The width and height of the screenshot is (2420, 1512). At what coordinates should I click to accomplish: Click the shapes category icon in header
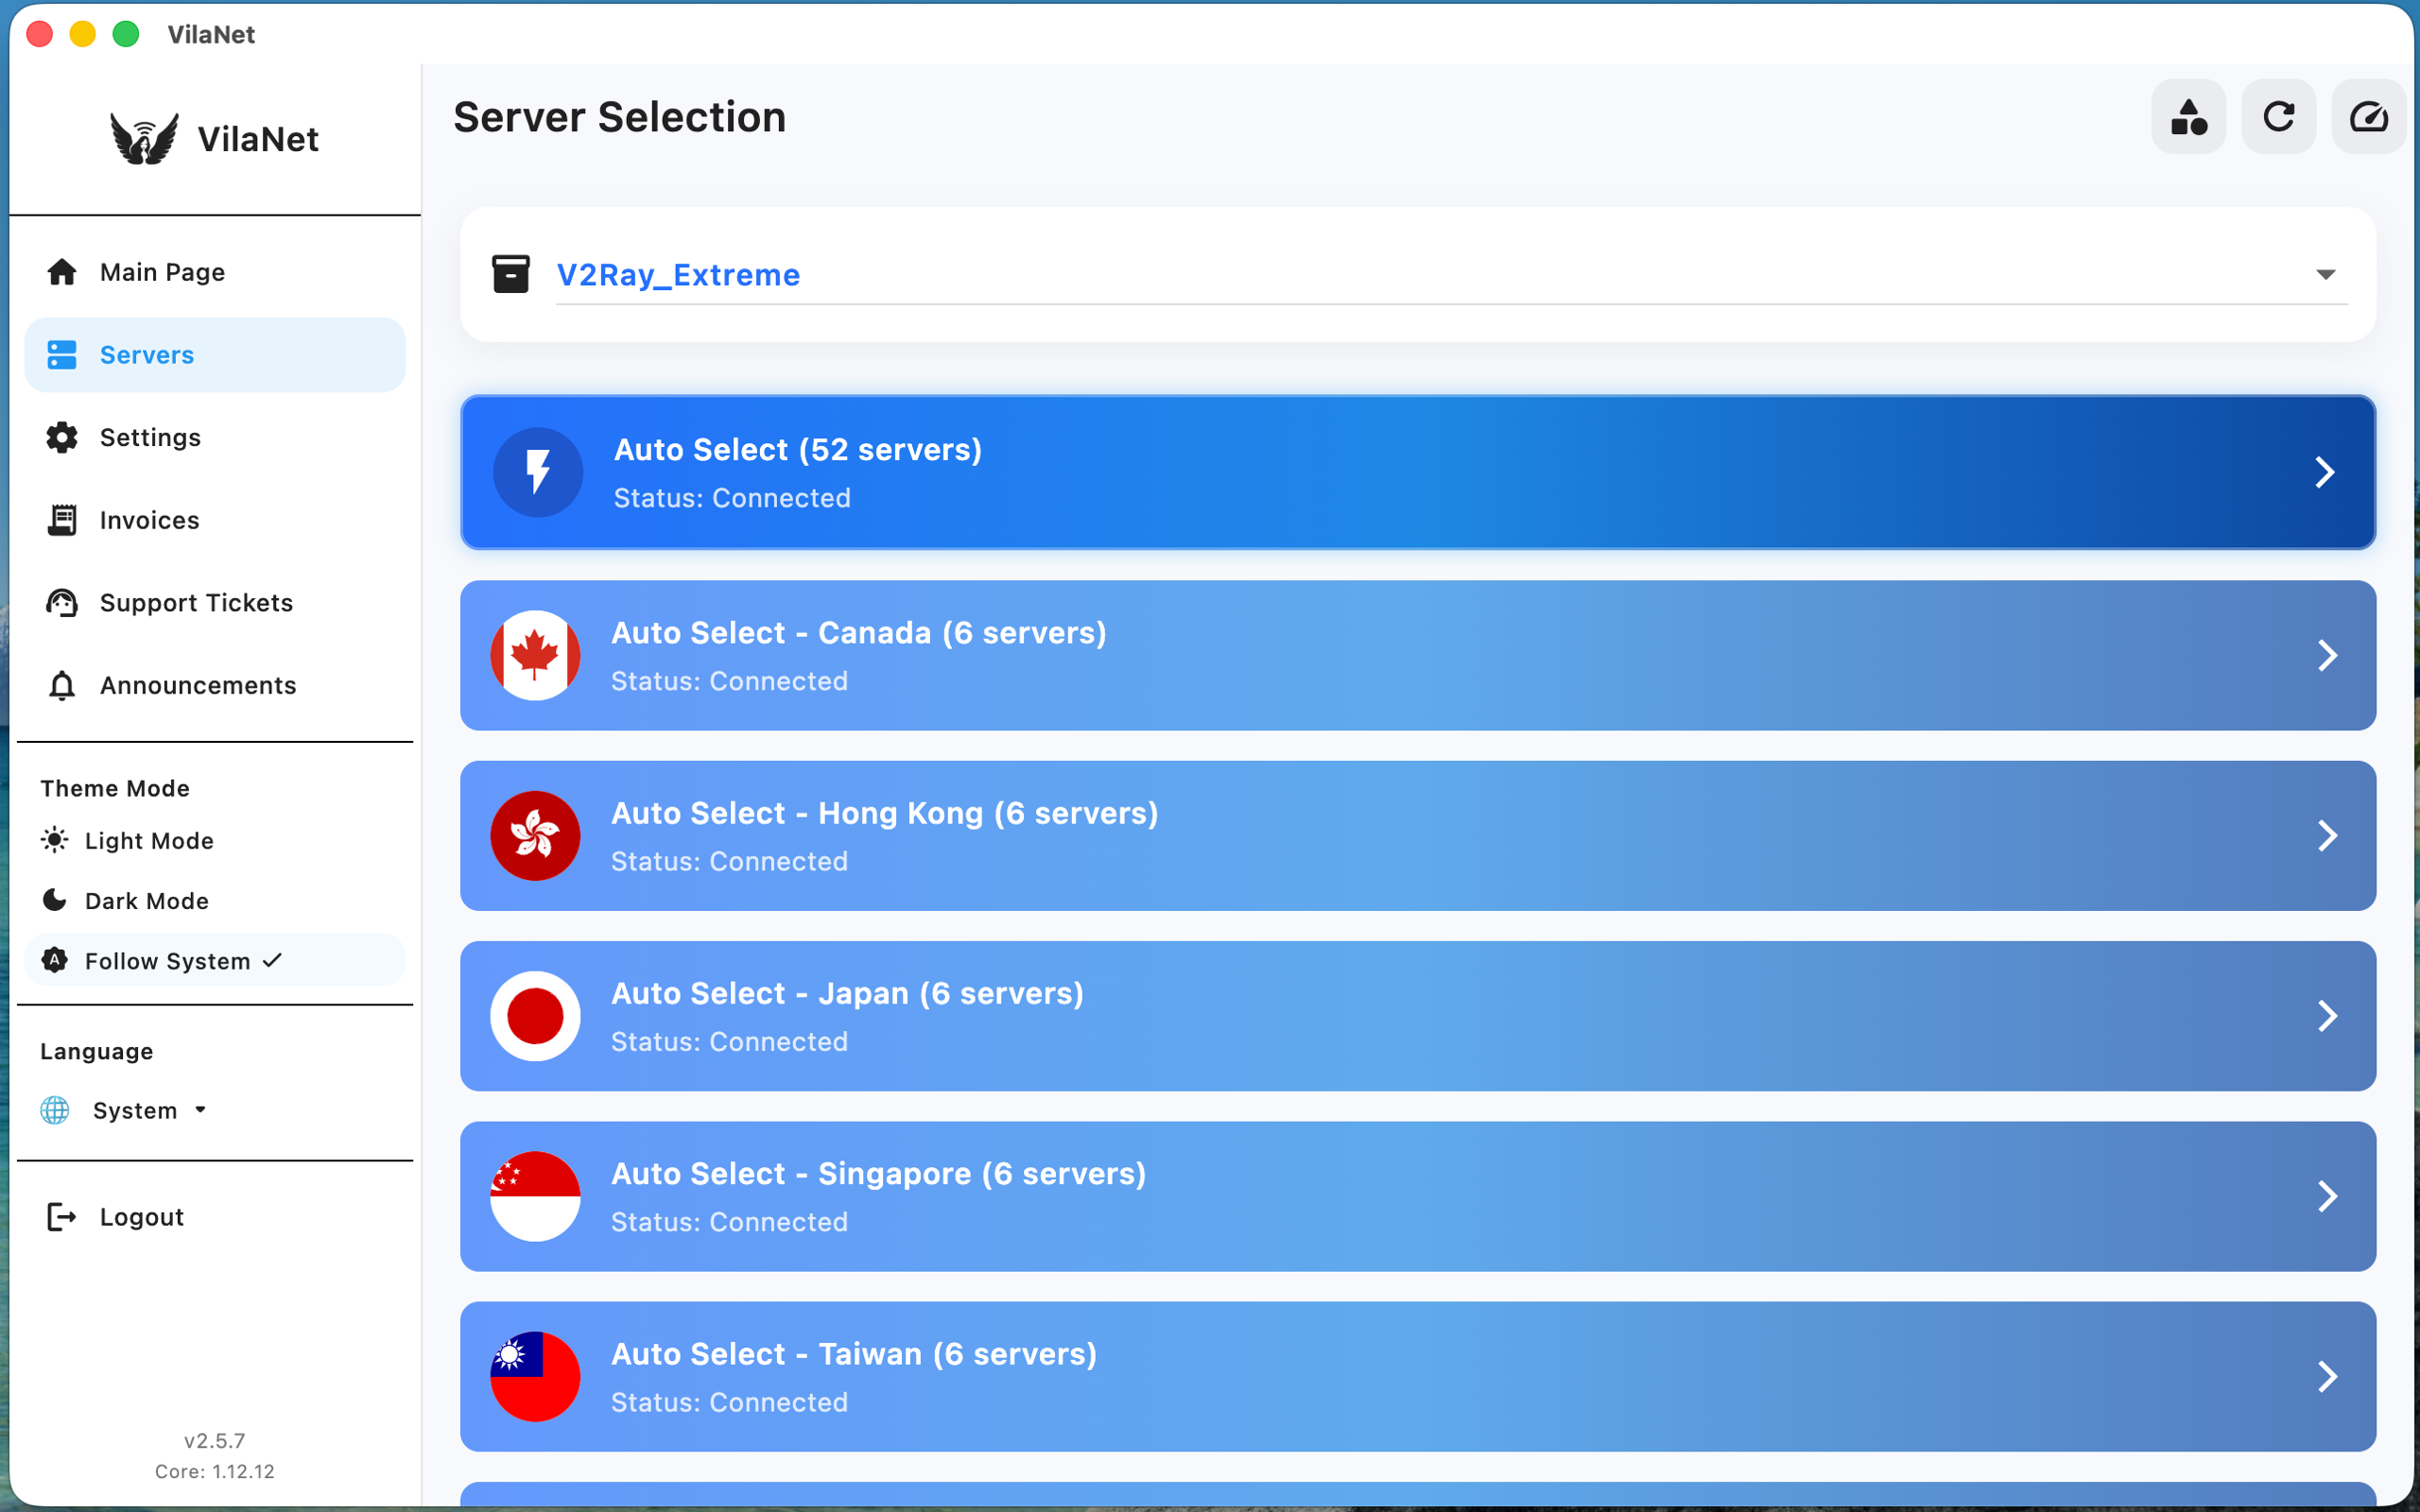[x=2188, y=117]
